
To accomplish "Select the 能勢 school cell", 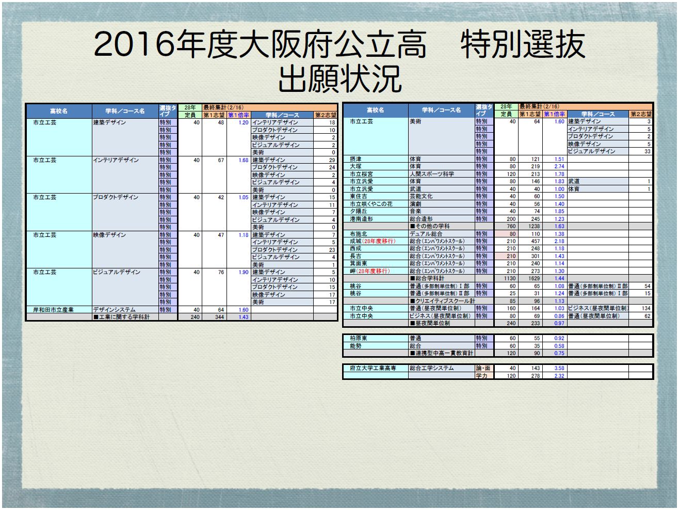I will 376,346.
